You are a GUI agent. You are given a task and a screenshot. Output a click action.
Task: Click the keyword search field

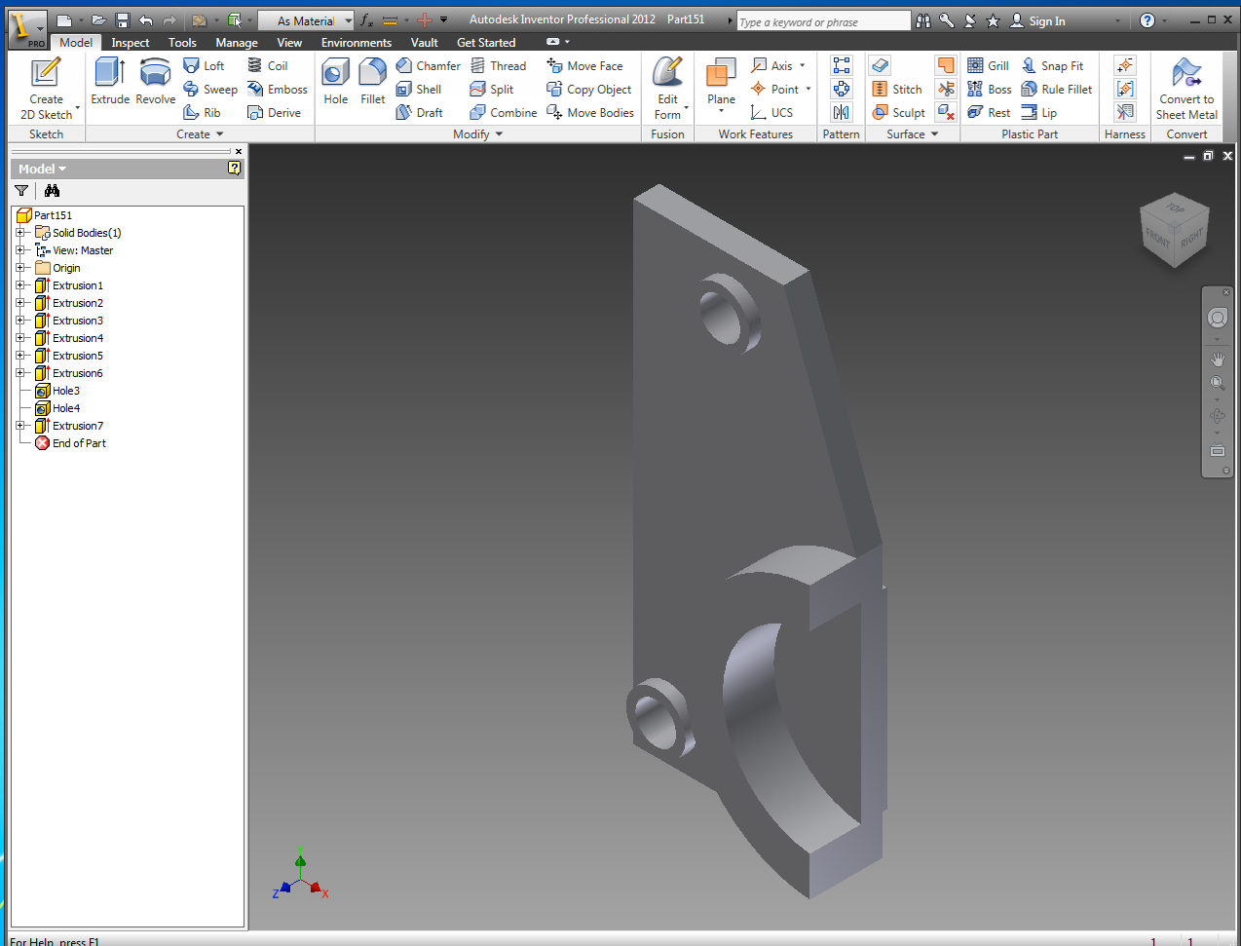823,19
